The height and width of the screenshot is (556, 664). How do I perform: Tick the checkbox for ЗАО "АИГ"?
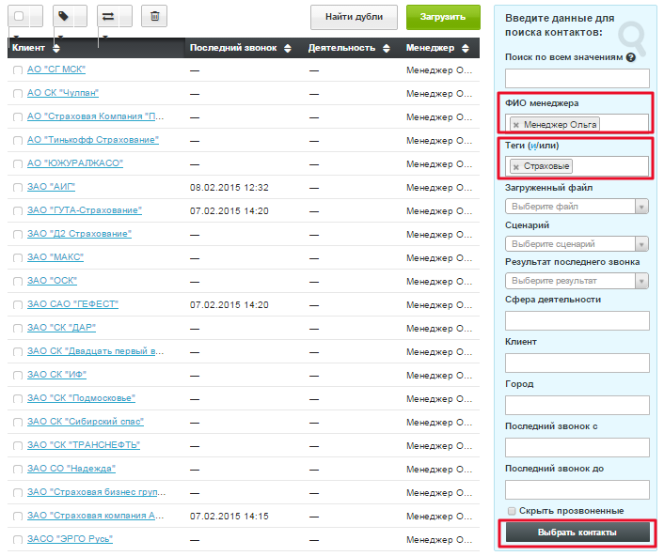(18, 187)
